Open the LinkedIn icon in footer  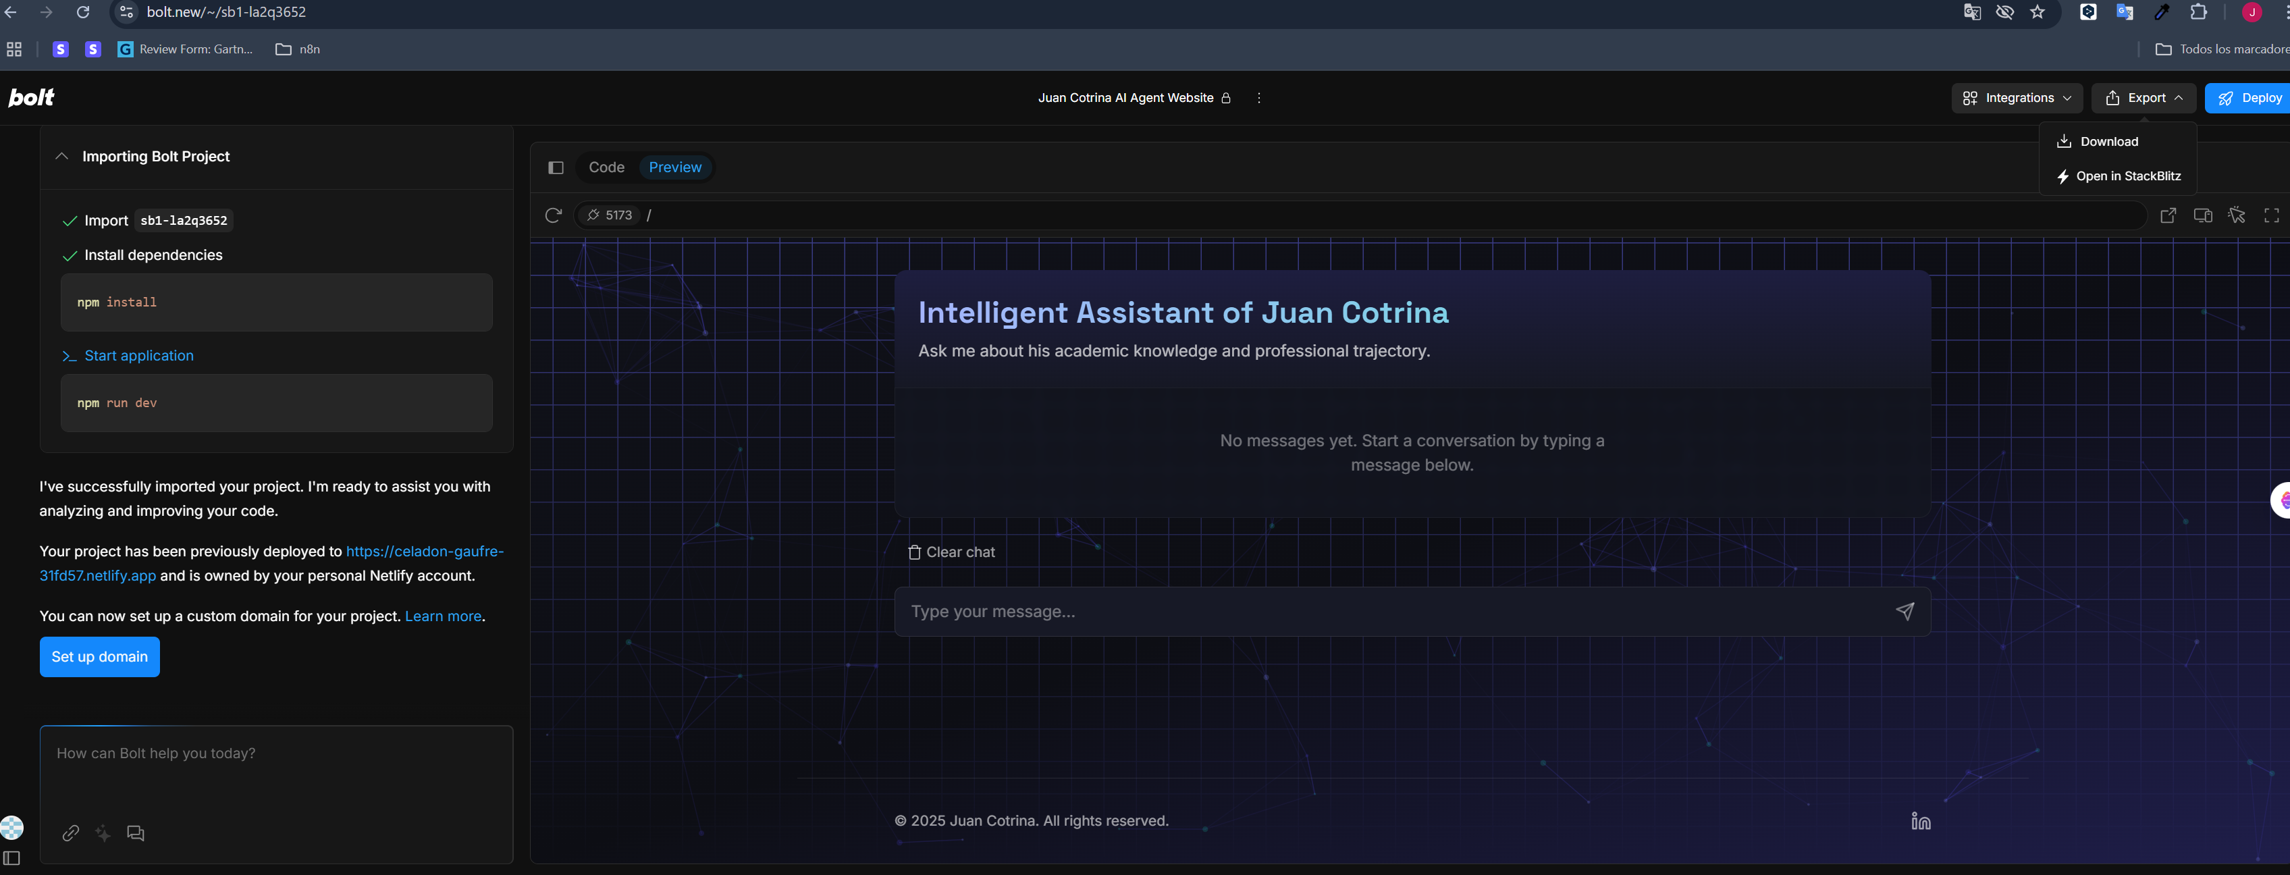tap(1920, 821)
